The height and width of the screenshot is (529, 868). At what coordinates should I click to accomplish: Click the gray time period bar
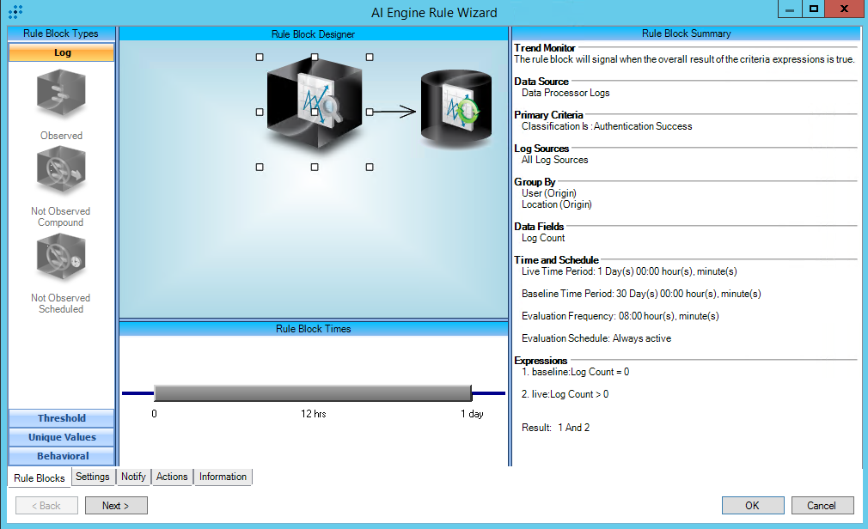(x=313, y=393)
